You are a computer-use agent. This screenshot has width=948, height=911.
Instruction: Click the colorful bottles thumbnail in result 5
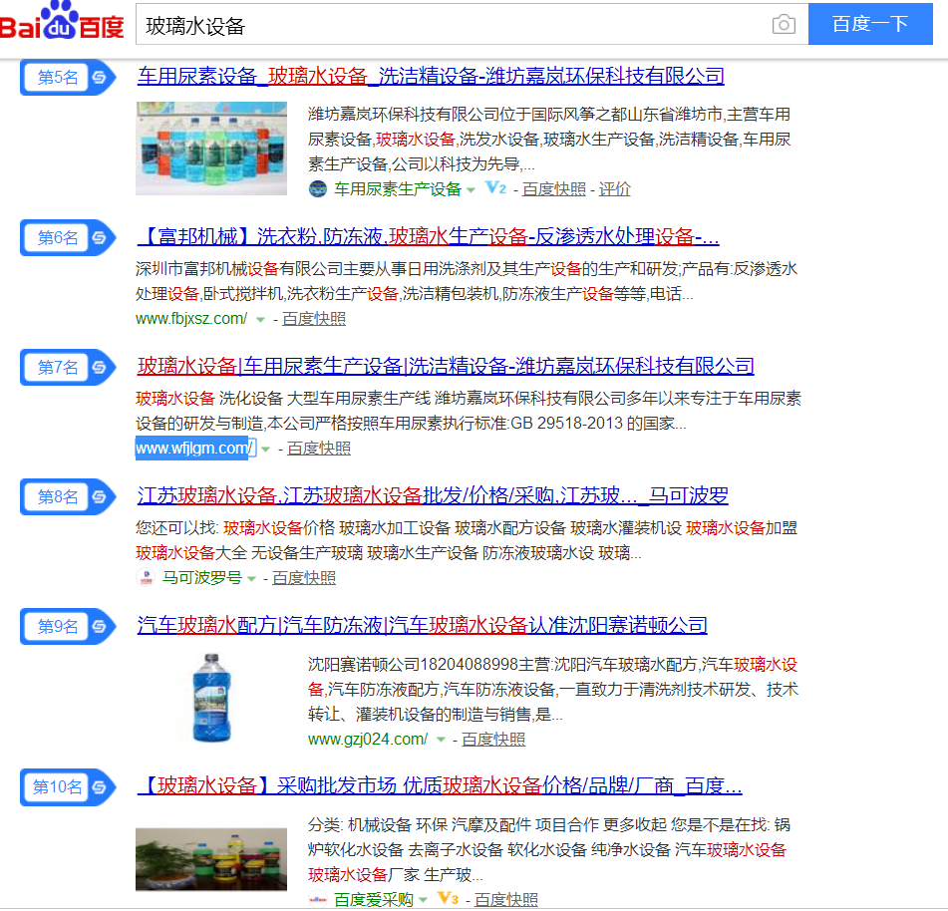pos(211,149)
